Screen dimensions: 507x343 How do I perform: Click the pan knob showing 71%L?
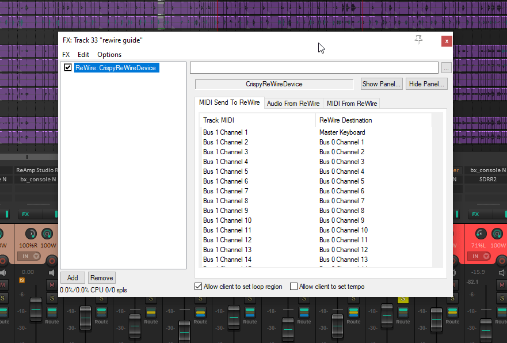pos(481,234)
